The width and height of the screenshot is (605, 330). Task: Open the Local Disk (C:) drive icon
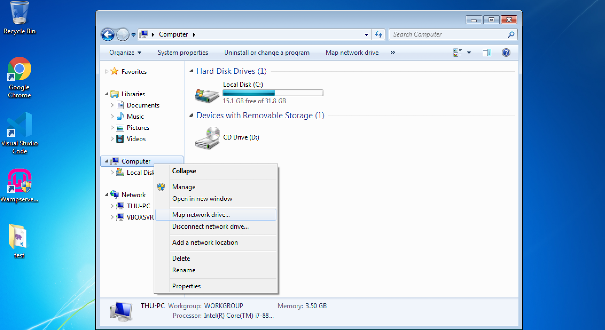click(x=207, y=96)
